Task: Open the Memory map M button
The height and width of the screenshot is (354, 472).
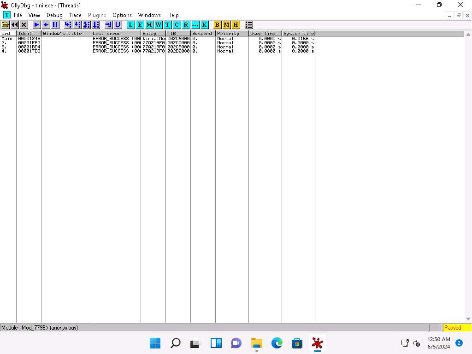Action: pos(149,24)
